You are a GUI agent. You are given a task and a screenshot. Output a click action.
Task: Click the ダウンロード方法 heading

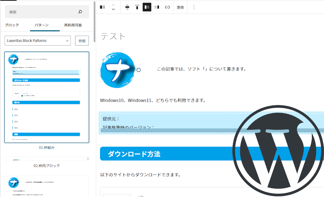[x=134, y=154]
